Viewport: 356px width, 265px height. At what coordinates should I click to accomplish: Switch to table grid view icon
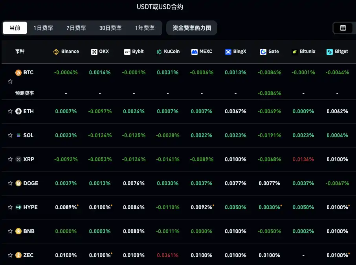click(343, 28)
